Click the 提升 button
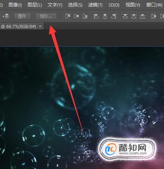The width and height of the screenshot is (164, 169). 22,16
